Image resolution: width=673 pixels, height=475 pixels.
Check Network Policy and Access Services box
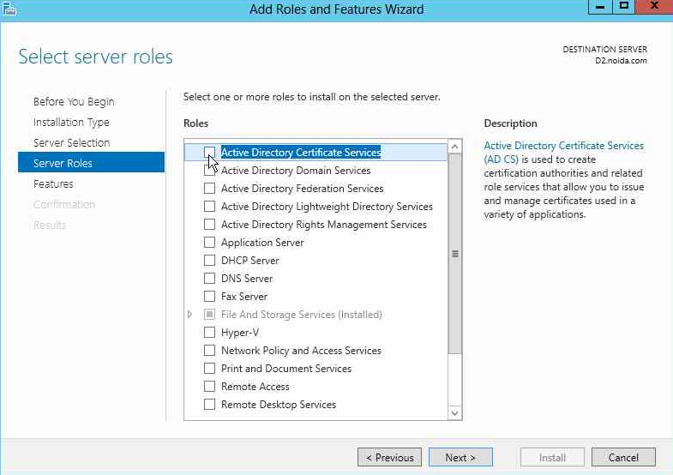(209, 351)
